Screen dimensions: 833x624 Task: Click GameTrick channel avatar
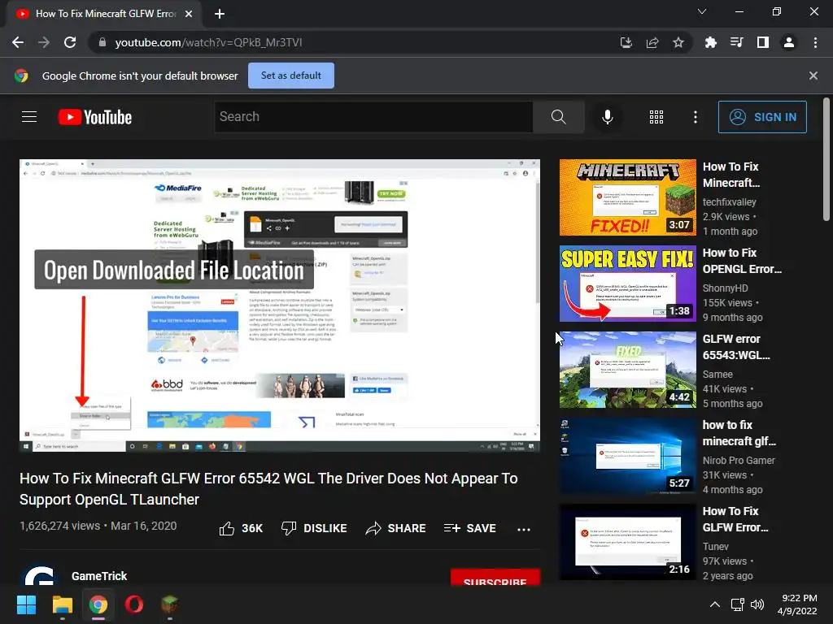39,576
